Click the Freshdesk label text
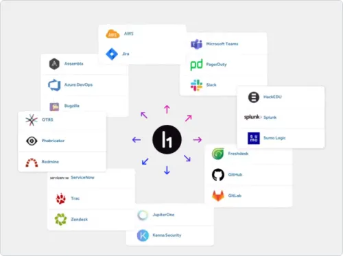The image size is (343, 256). tap(238, 154)
